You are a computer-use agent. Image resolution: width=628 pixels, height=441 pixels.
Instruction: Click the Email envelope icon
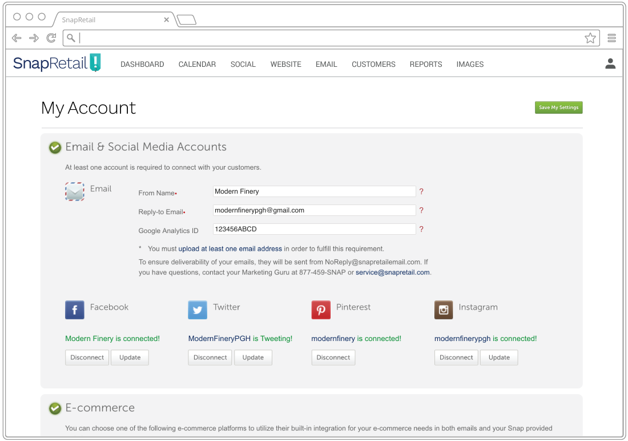[x=74, y=191]
